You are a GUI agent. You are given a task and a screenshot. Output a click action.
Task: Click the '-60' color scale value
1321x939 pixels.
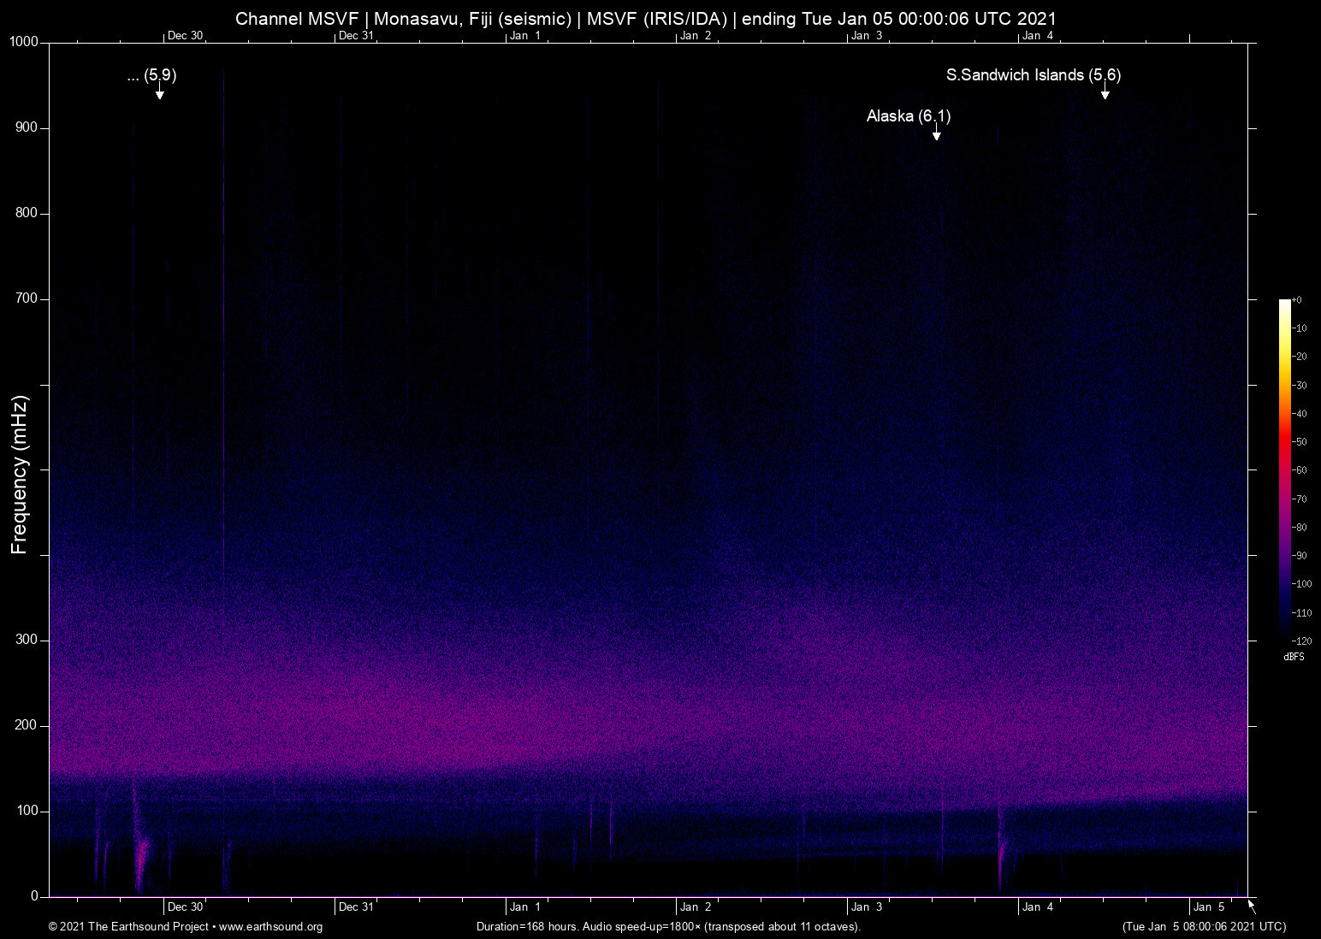(1299, 470)
